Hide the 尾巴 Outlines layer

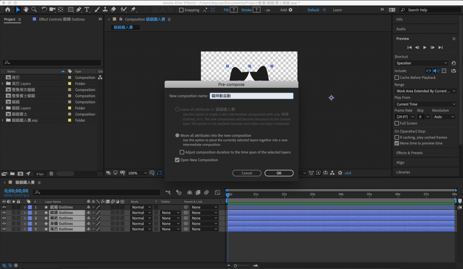pos(4,229)
